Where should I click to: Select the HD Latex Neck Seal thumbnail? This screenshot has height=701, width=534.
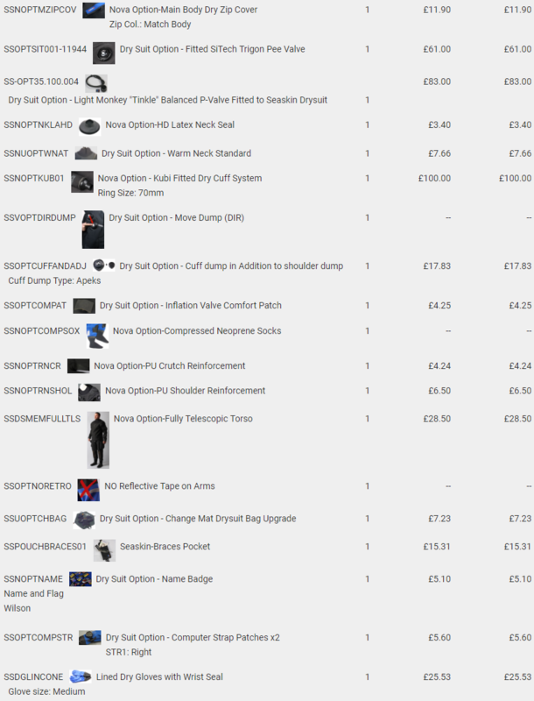(90, 127)
